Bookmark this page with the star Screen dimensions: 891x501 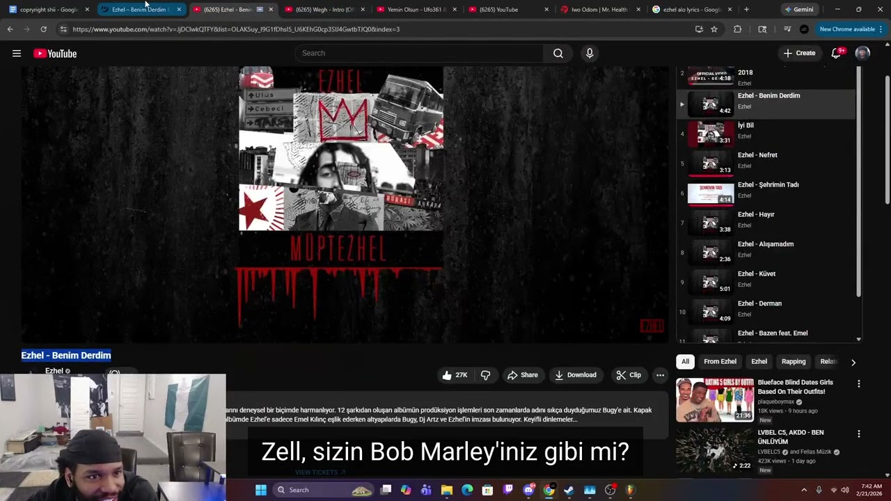coord(714,29)
